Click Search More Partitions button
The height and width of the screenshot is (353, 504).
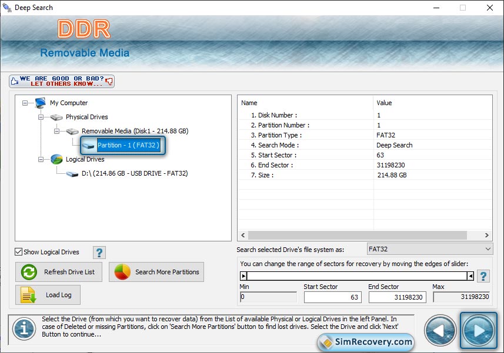pos(156,272)
